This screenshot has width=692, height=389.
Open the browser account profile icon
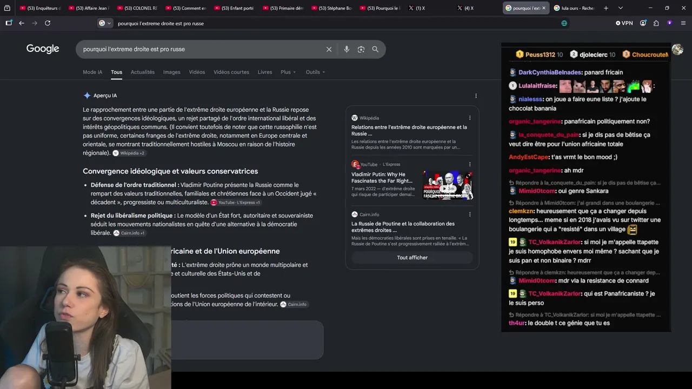(643, 23)
